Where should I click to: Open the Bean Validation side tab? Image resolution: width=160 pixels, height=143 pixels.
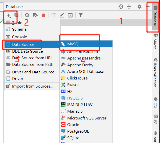[155, 73]
